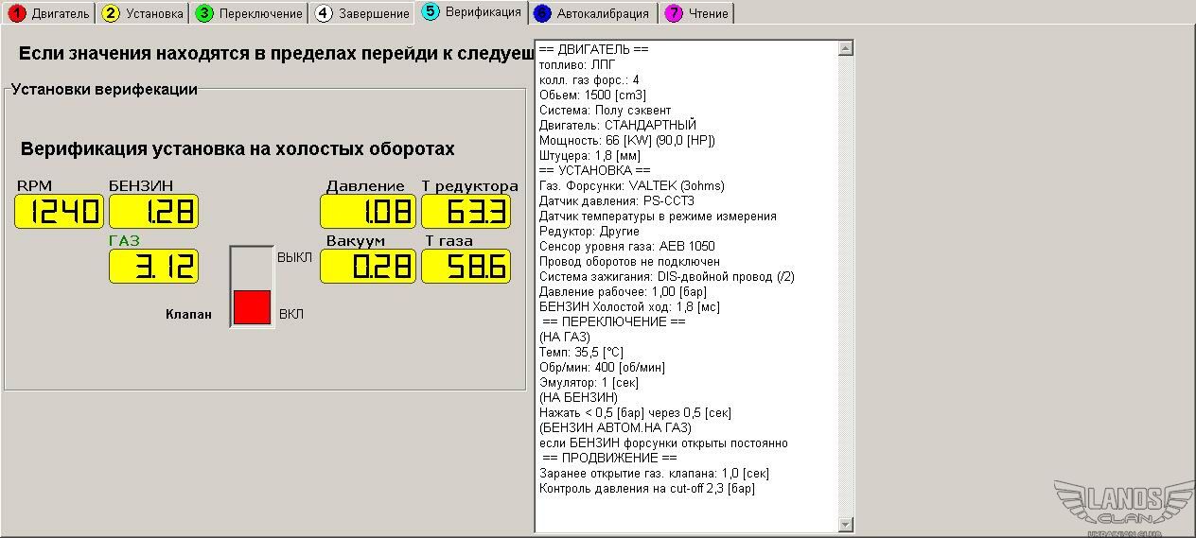Click the blue circle icon on Автокалибрация tab
Screen dimensions: 1196x538
[x=541, y=13]
